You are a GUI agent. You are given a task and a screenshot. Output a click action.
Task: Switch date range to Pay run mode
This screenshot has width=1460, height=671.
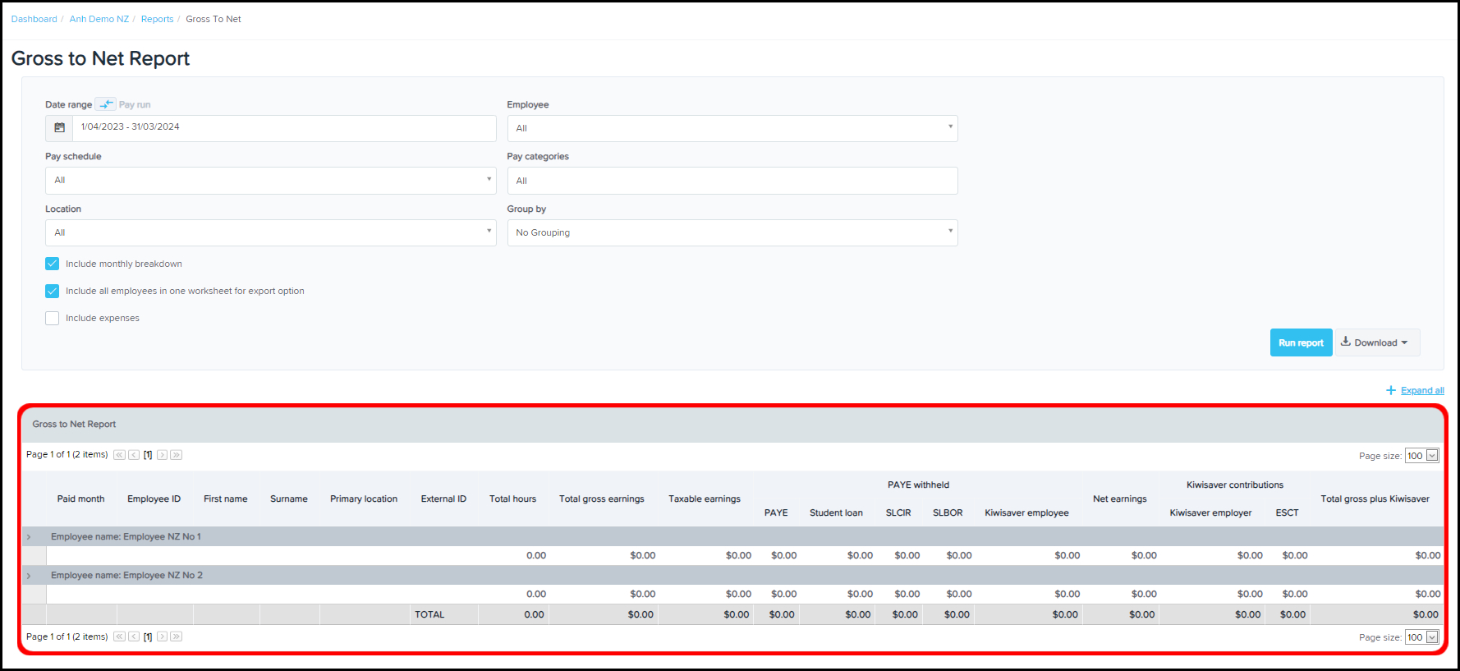106,104
